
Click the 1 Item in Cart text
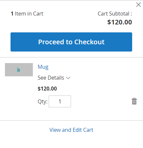coord(27,14)
